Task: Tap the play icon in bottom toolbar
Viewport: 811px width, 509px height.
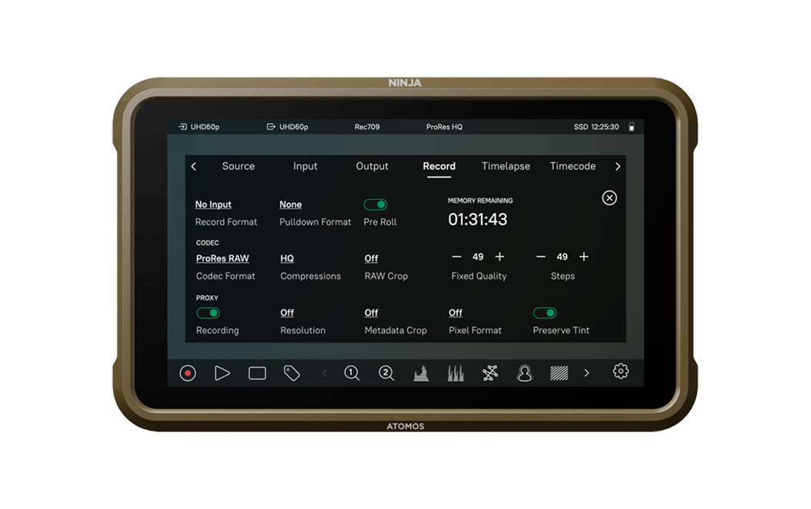Action: (222, 373)
